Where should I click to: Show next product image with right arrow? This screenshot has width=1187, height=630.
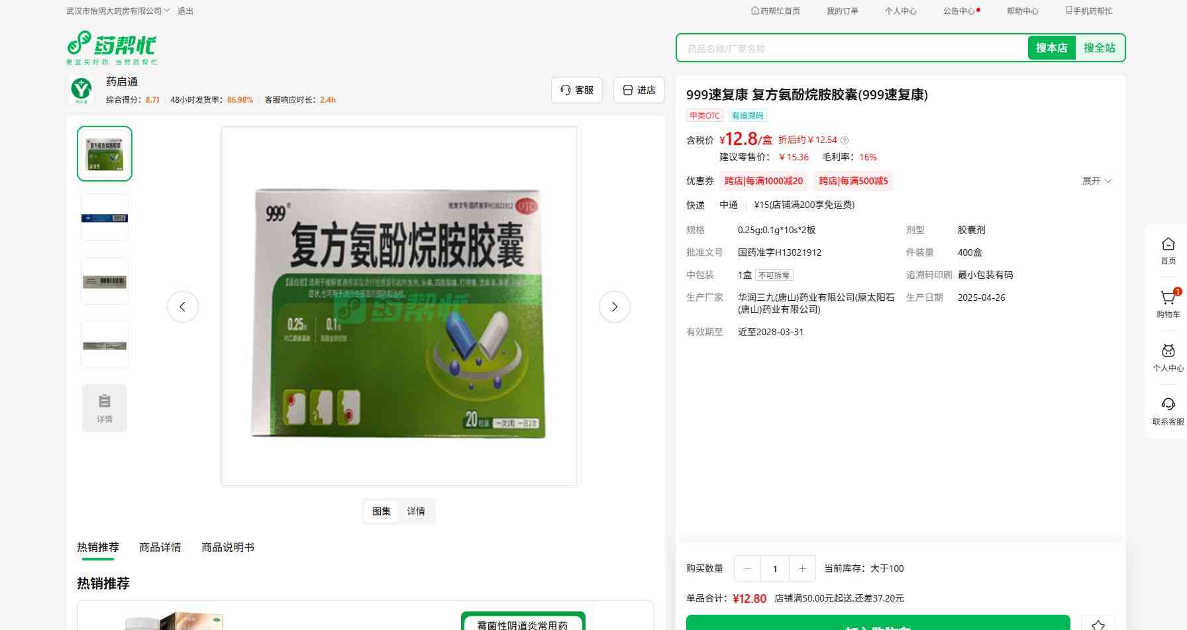tap(614, 307)
